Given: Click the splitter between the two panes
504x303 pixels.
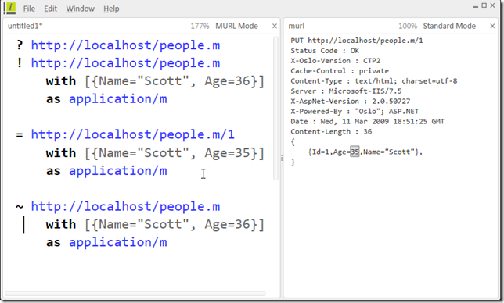Looking at the screenshot, I should click(282, 158).
